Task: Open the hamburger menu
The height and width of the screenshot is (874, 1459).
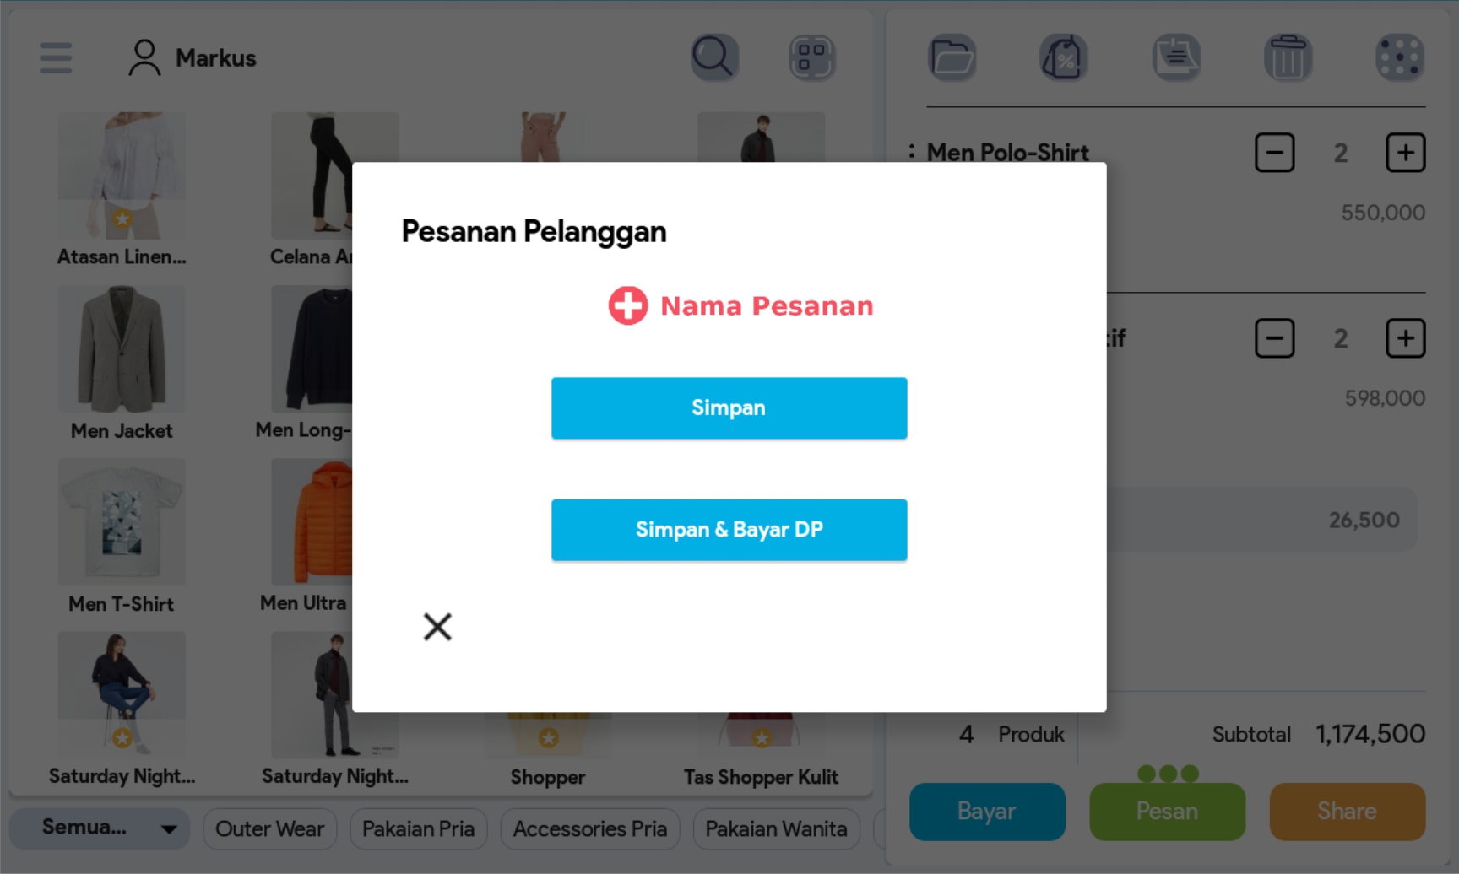Action: [56, 57]
